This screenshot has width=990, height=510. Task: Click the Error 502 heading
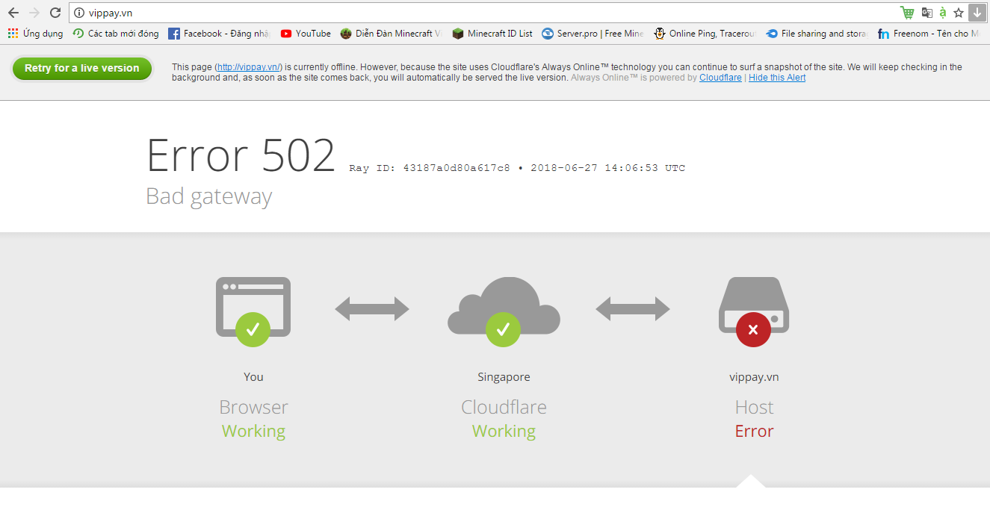point(241,156)
